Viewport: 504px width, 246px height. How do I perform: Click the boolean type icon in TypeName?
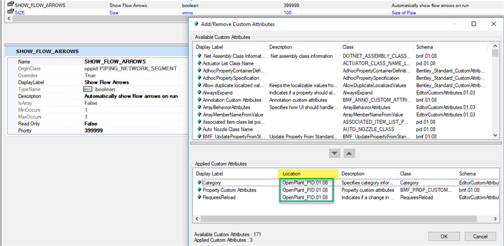pyautogui.click(x=88, y=89)
